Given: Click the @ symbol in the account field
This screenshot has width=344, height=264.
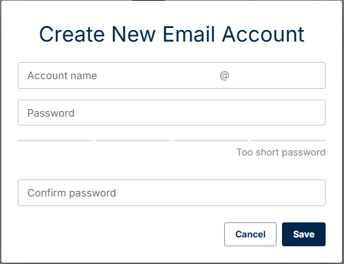Looking at the screenshot, I should (x=224, y=76).
